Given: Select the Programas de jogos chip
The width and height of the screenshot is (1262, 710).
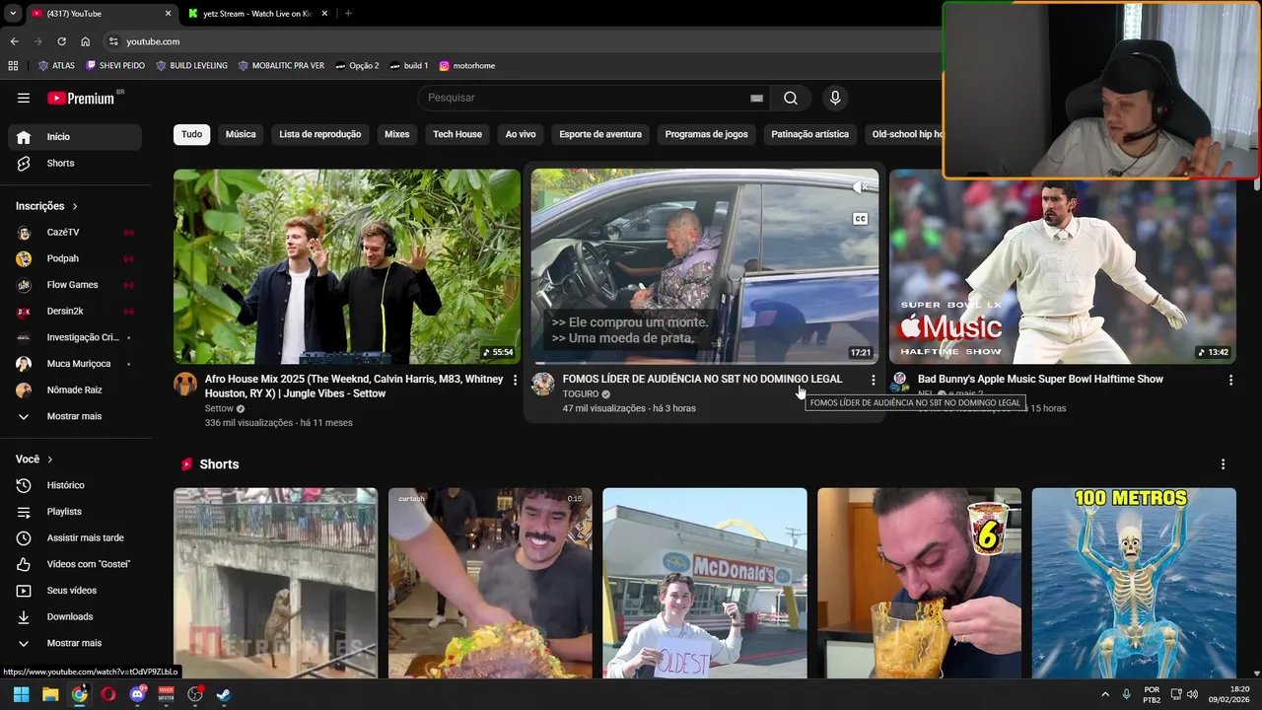Looking at the screenshot, I should (x=707, y=134).
